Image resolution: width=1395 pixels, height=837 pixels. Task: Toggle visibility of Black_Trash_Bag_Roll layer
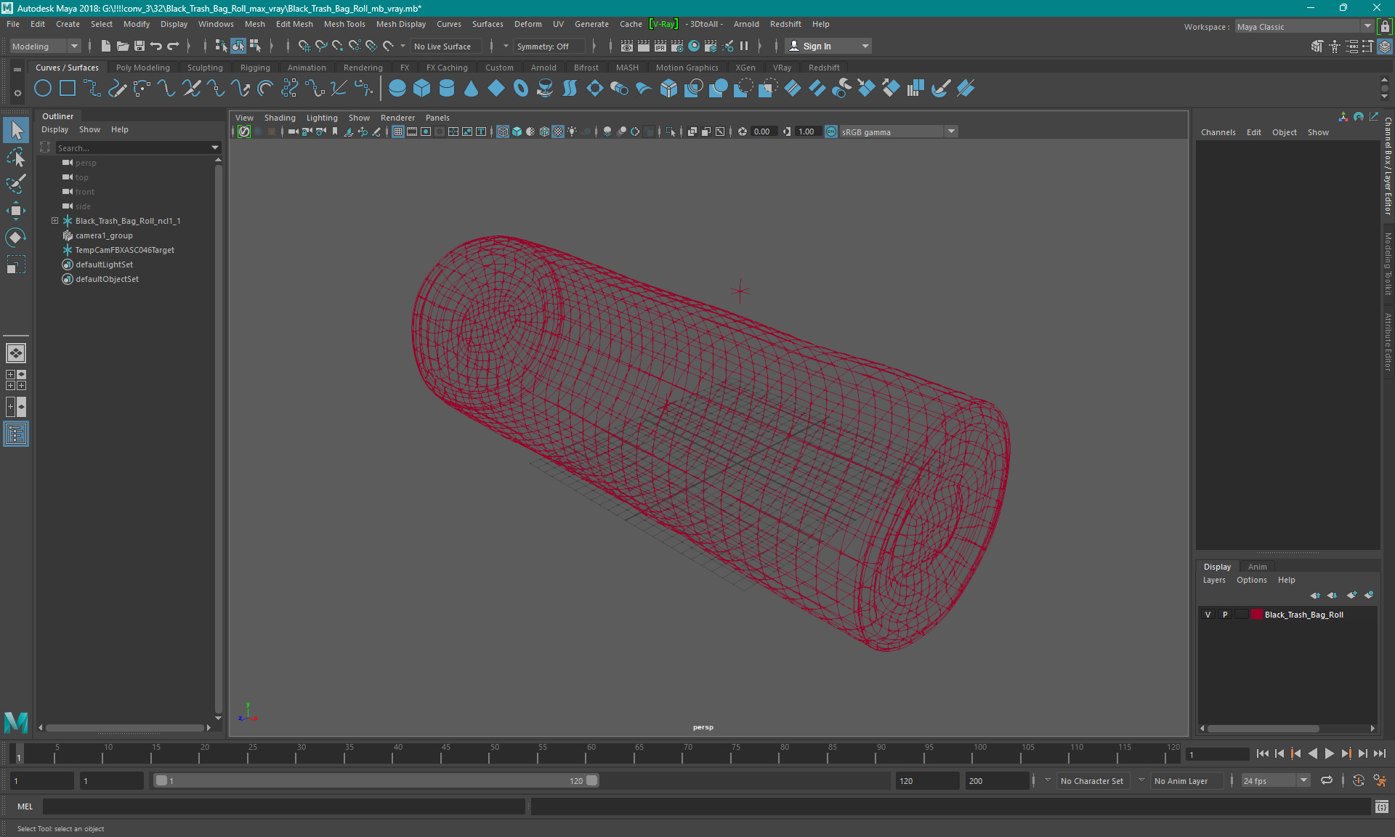click(x=1208, y=614)
